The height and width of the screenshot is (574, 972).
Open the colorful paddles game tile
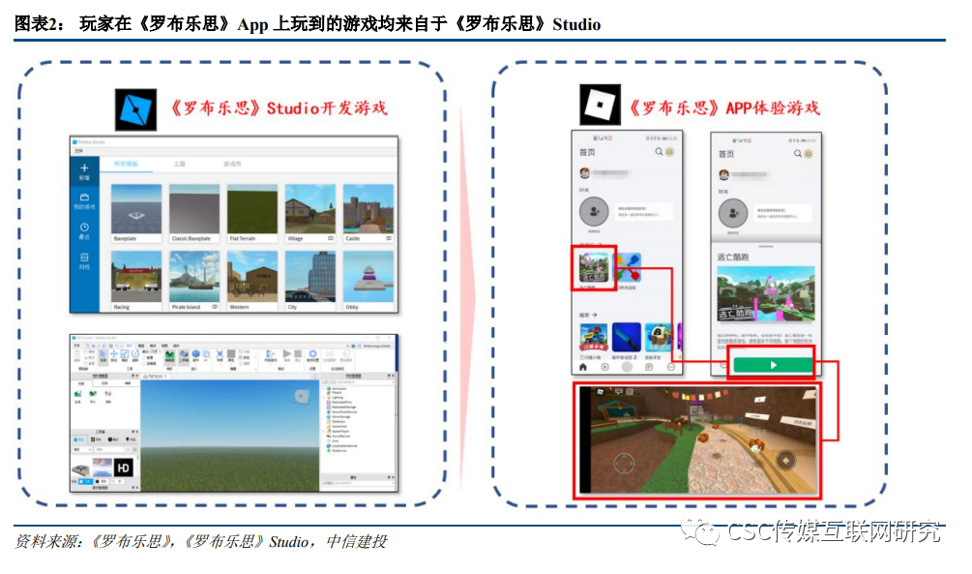(627, 268)
